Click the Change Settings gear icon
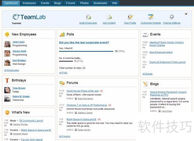The width and height of the screenshot is (194, 141). pyautogui.click(x=171, y=17)
